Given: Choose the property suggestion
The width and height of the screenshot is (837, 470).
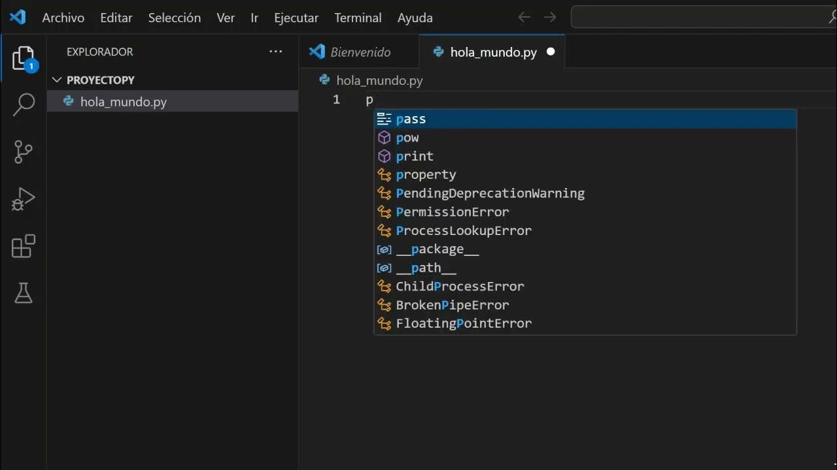Looking at the screenshot, I should coord(585,174).
